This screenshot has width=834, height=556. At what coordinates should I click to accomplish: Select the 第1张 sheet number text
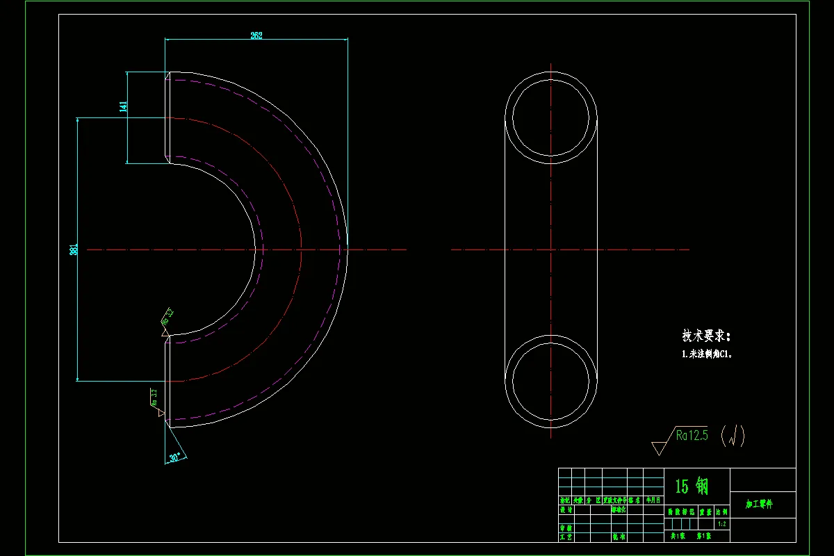pos(704,536)
